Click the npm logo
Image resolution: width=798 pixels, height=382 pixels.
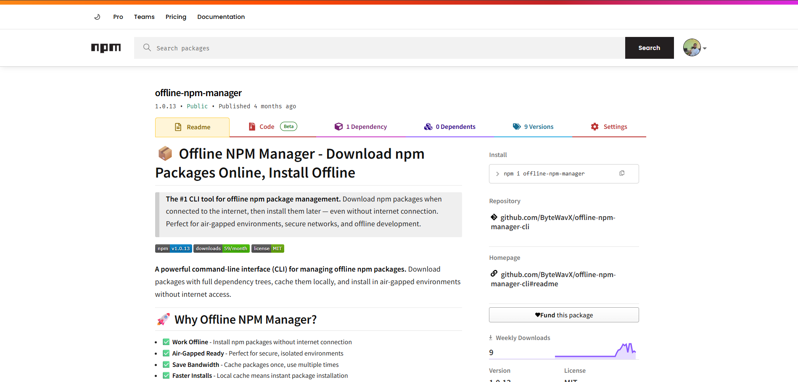tap(106, 48)
